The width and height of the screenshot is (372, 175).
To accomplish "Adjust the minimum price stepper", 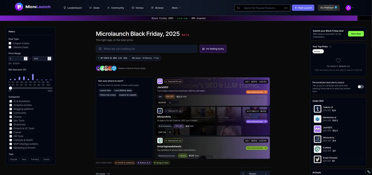I will [x=26, y=58].
